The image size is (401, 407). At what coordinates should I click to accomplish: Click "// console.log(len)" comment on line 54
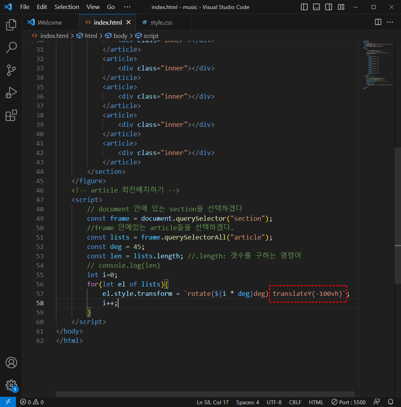[x=124, y=265]
